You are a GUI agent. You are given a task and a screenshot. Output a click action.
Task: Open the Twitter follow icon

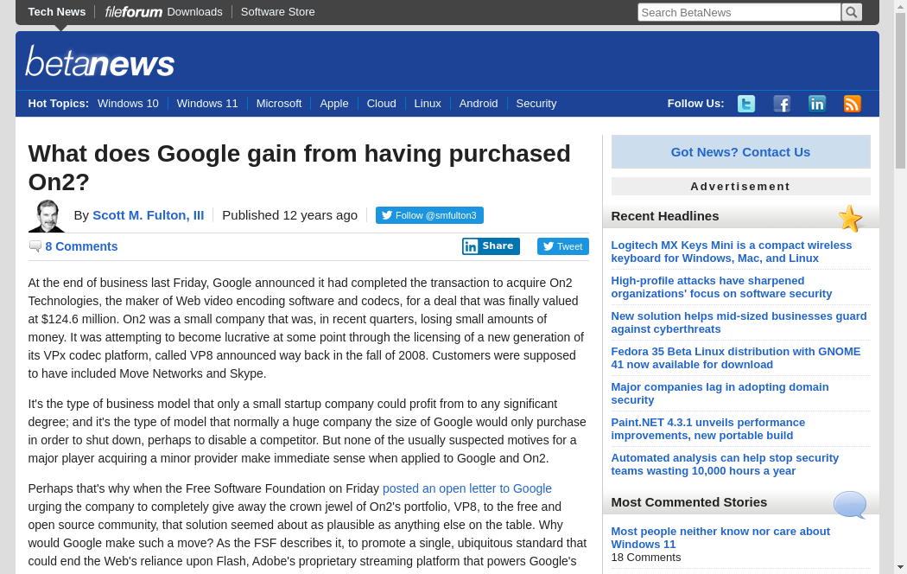pyautogui.click(x=745, y=104)
